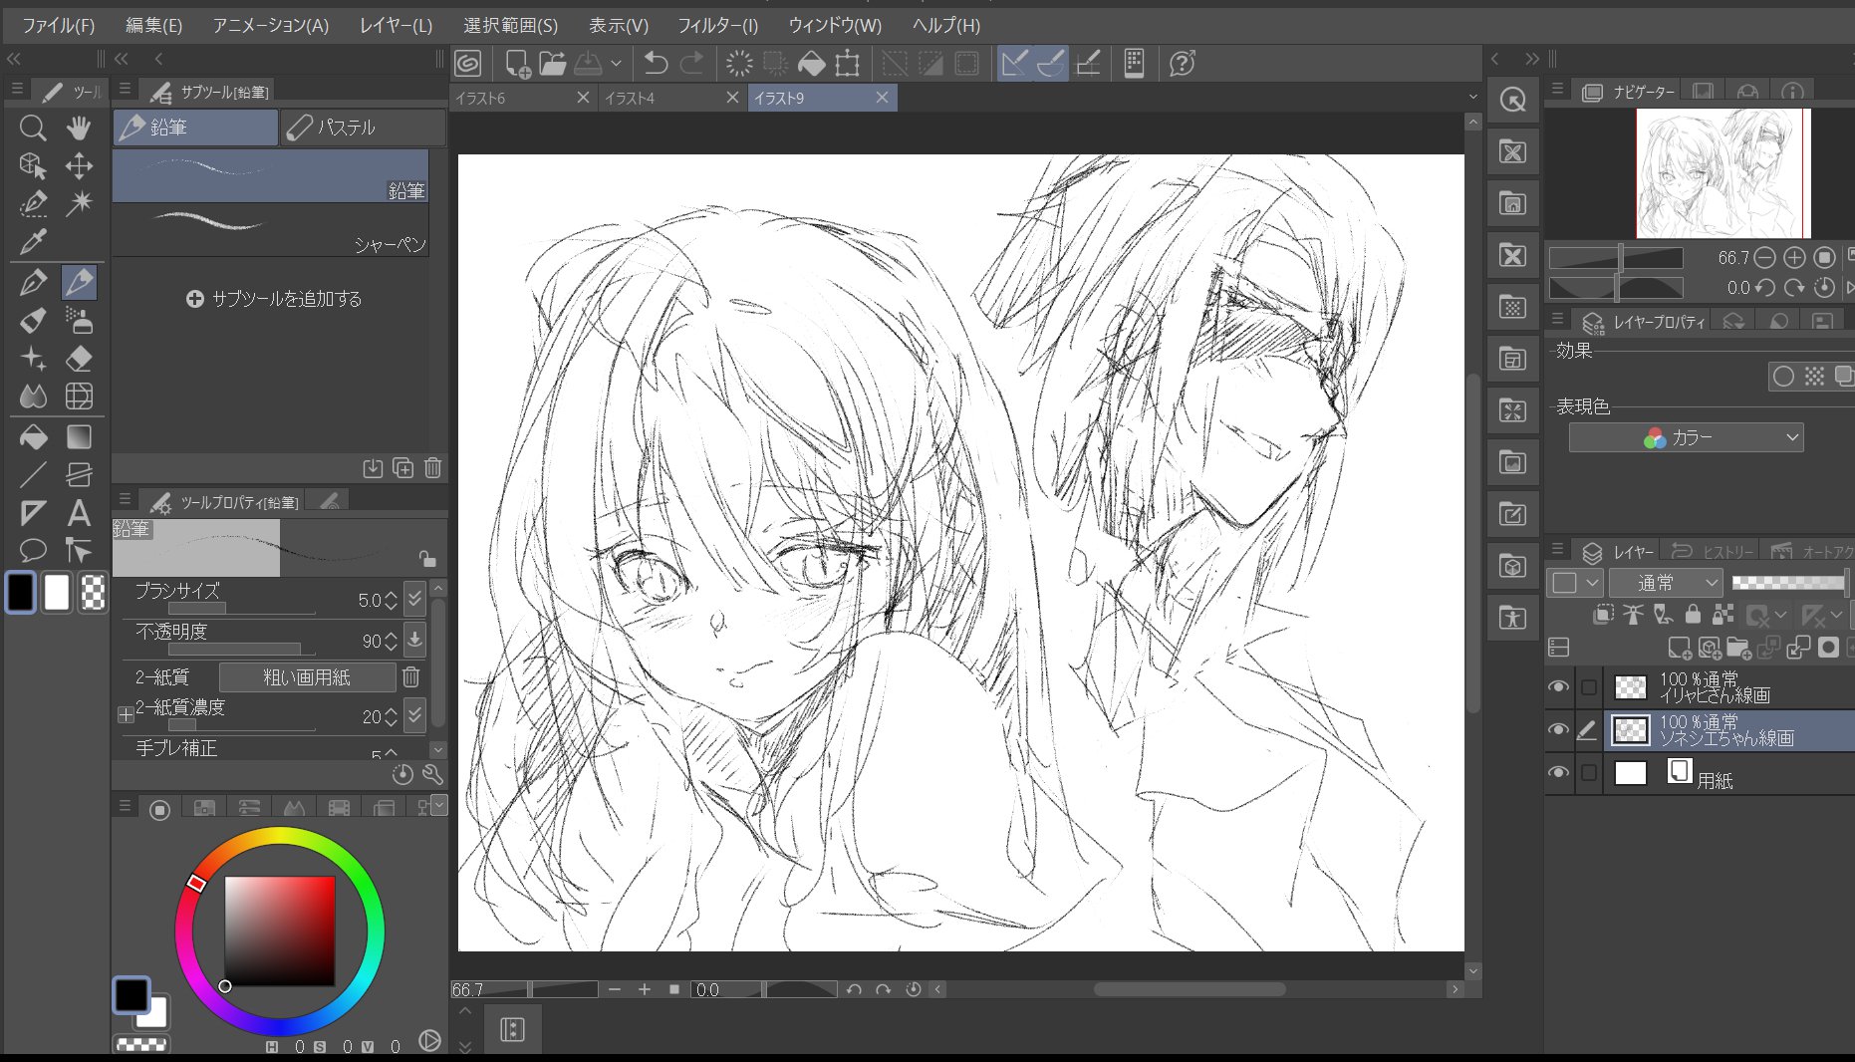The image size is (1855, 1062).
Task: Click the ブラシサイズ slider
Action: (x=242, y=608)
